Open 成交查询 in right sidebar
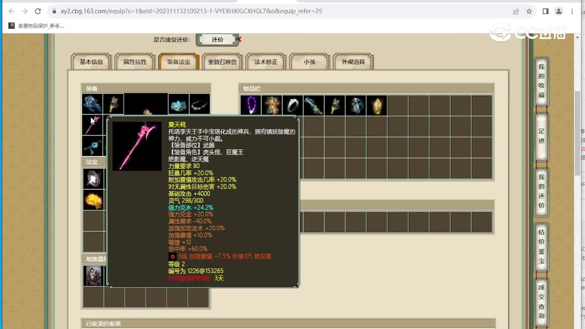The height and width of the screenshot is (329, 585). point(542,302)
